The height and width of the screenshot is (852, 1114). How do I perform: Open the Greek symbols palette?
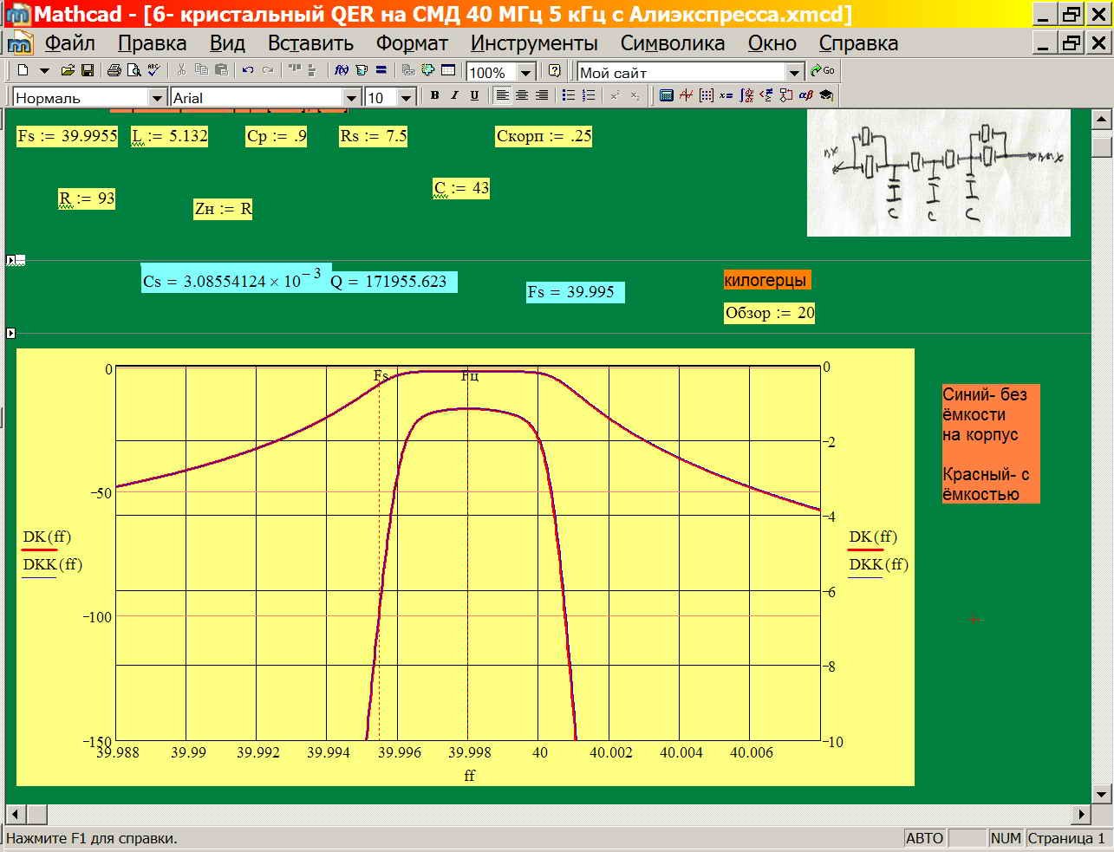[805, 96]
